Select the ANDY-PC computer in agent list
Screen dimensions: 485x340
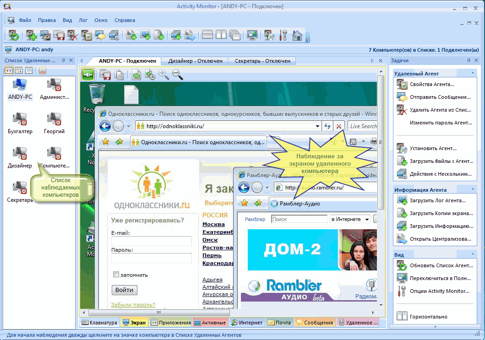20,89
